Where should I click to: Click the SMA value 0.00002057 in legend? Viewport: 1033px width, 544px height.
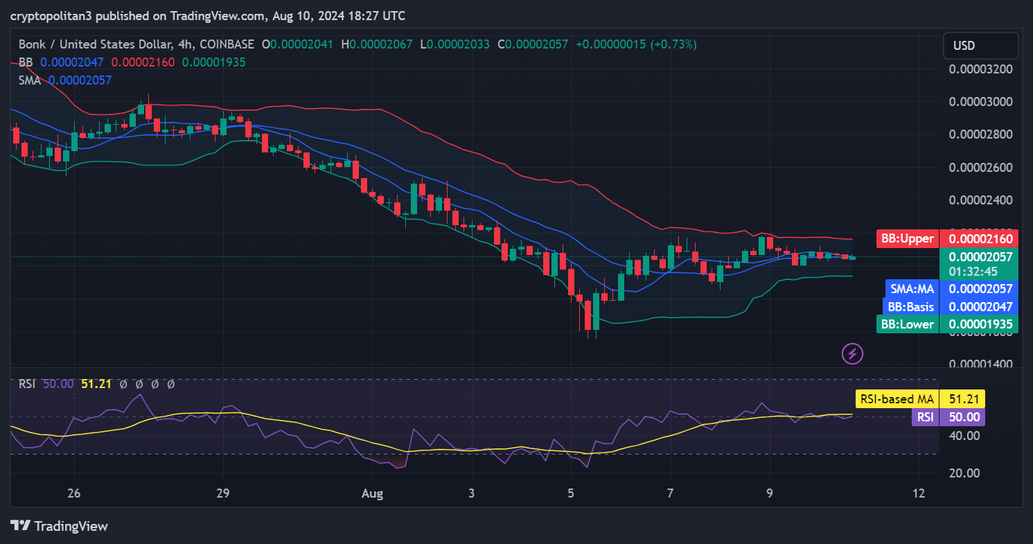[80, 80]
